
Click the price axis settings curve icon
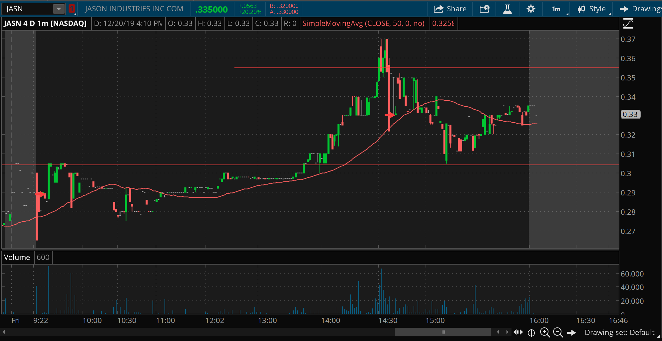(x=628, y=24)
